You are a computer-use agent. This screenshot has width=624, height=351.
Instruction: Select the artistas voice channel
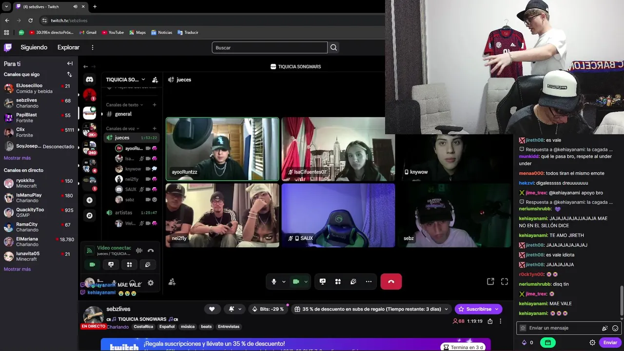click(131, 213)
